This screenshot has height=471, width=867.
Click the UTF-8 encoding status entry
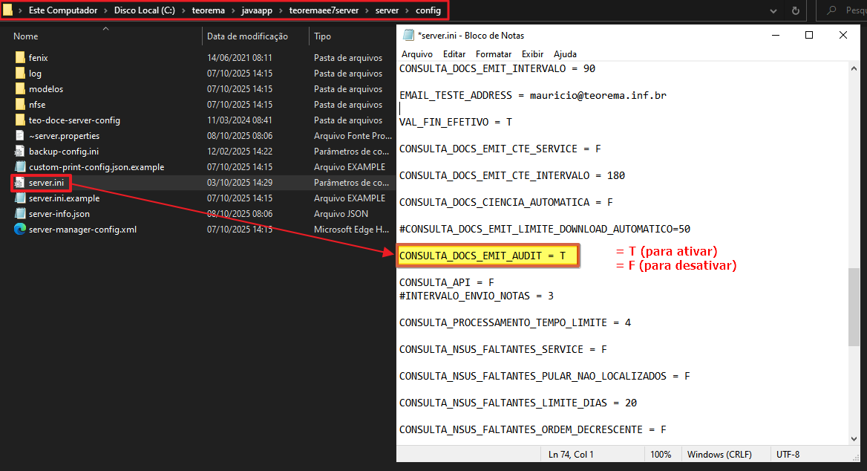click(x=788, y=455)
